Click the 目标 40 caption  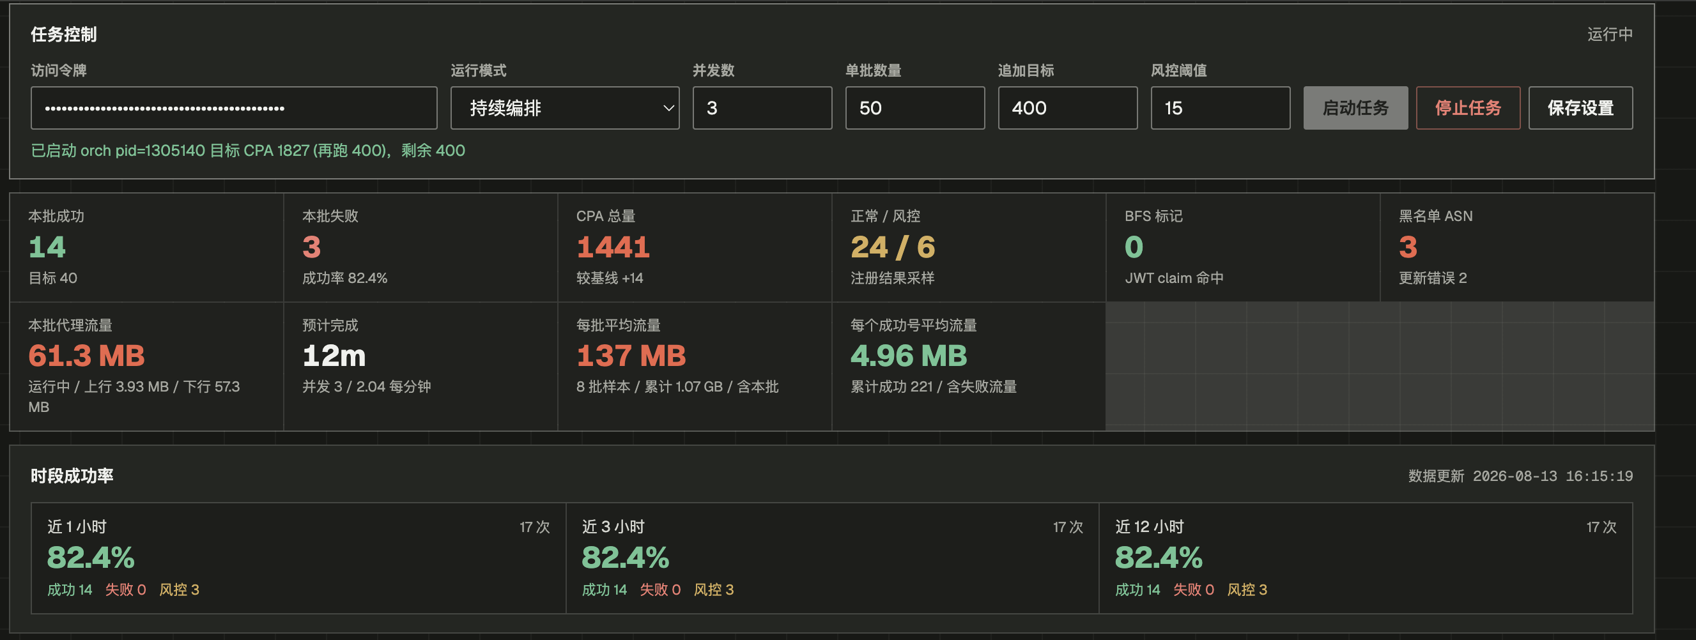point(52,278)
